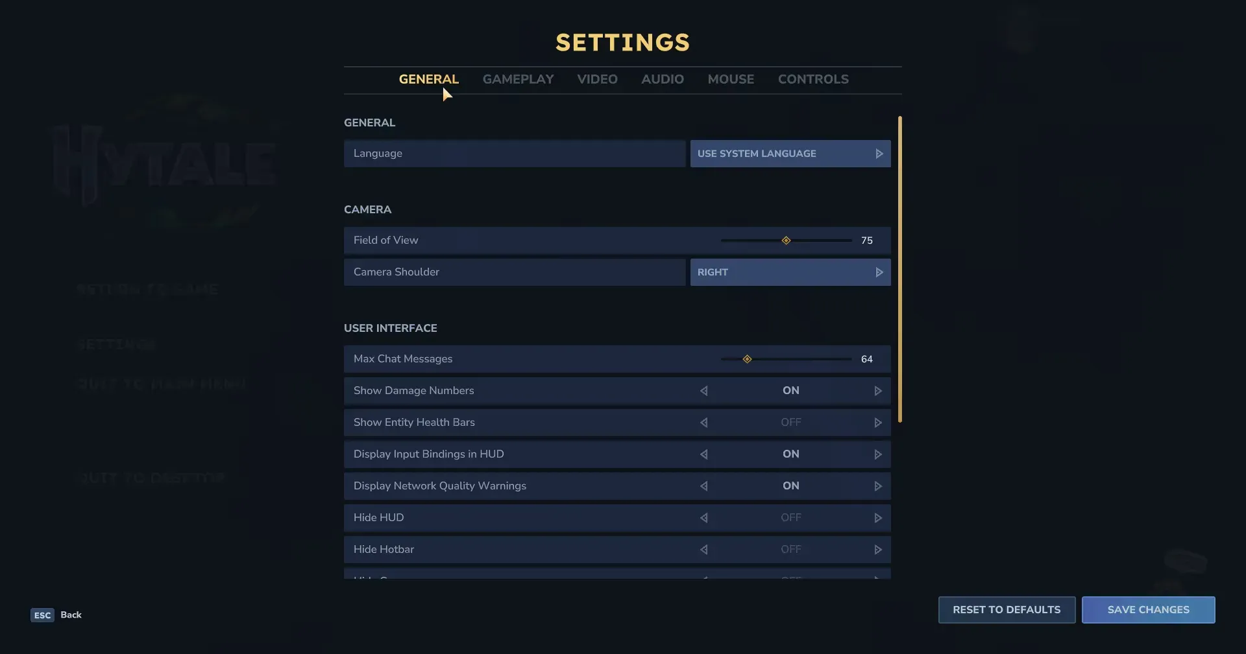This screenshot has height=654, width=1246.
Task: Click Reset to Defaults
Action: [x=1007, y=610]
